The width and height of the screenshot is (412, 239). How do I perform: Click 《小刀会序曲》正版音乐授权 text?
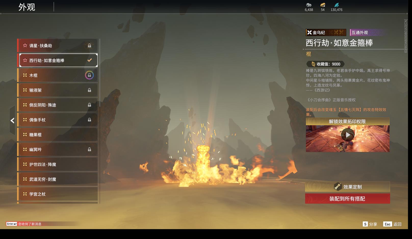(331, 100)
